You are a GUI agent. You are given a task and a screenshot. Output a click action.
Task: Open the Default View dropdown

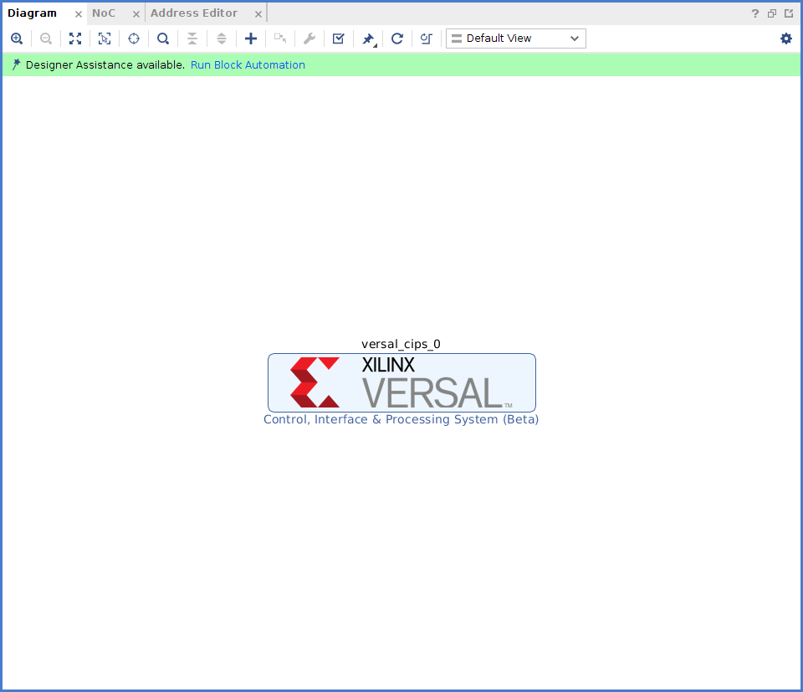(x=515, y=38)
